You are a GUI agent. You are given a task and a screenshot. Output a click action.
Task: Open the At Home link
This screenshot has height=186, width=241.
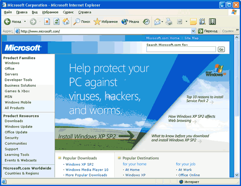(132, 170)
